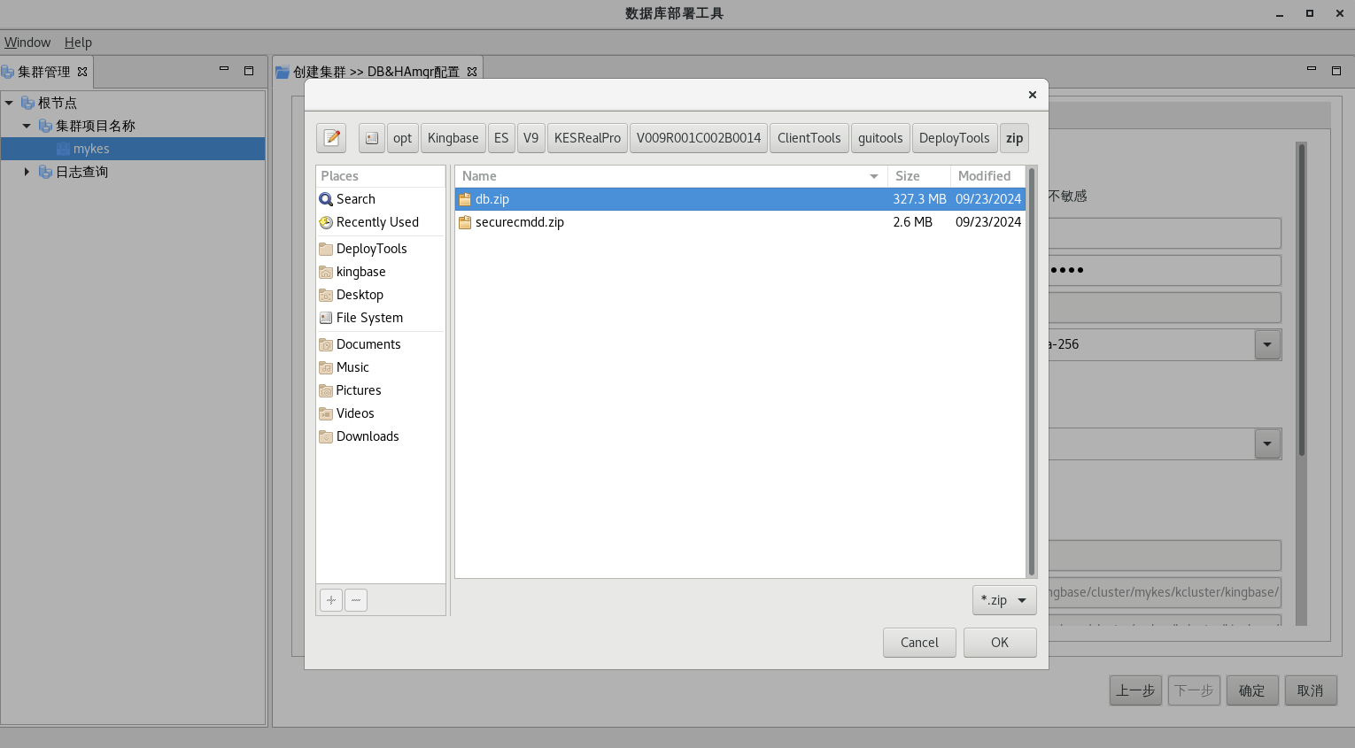Click the root filesystem drive icon

pos(372,138)
